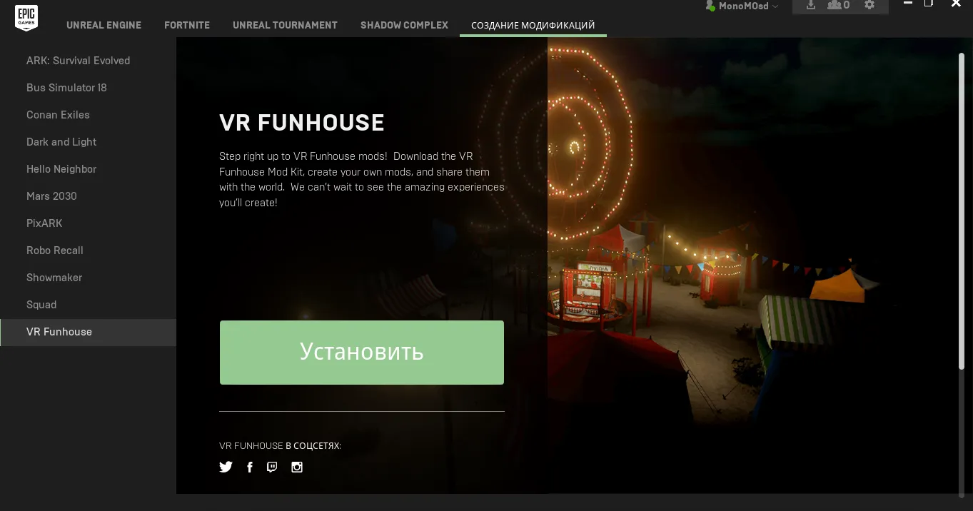Click the vertical scrollbar on the right
Image resolution: width=973 pixels, height=511 pixels.
(961, 211)
